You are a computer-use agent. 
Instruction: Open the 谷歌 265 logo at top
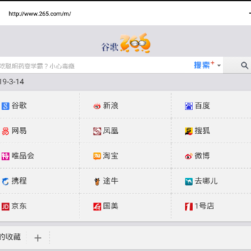(125, 43)
